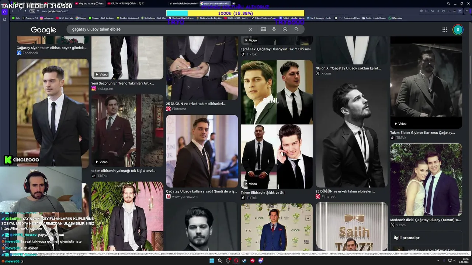Image resolution: width=472 pixels, height=265 pixels.
Task: Open 'Çağatay Ulusoy kolları sıvadı!' gunes.com result
Action: point(201,191)
